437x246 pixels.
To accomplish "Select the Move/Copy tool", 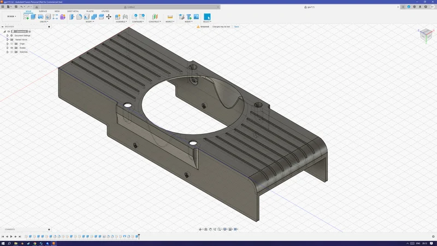I will [109, 17].
